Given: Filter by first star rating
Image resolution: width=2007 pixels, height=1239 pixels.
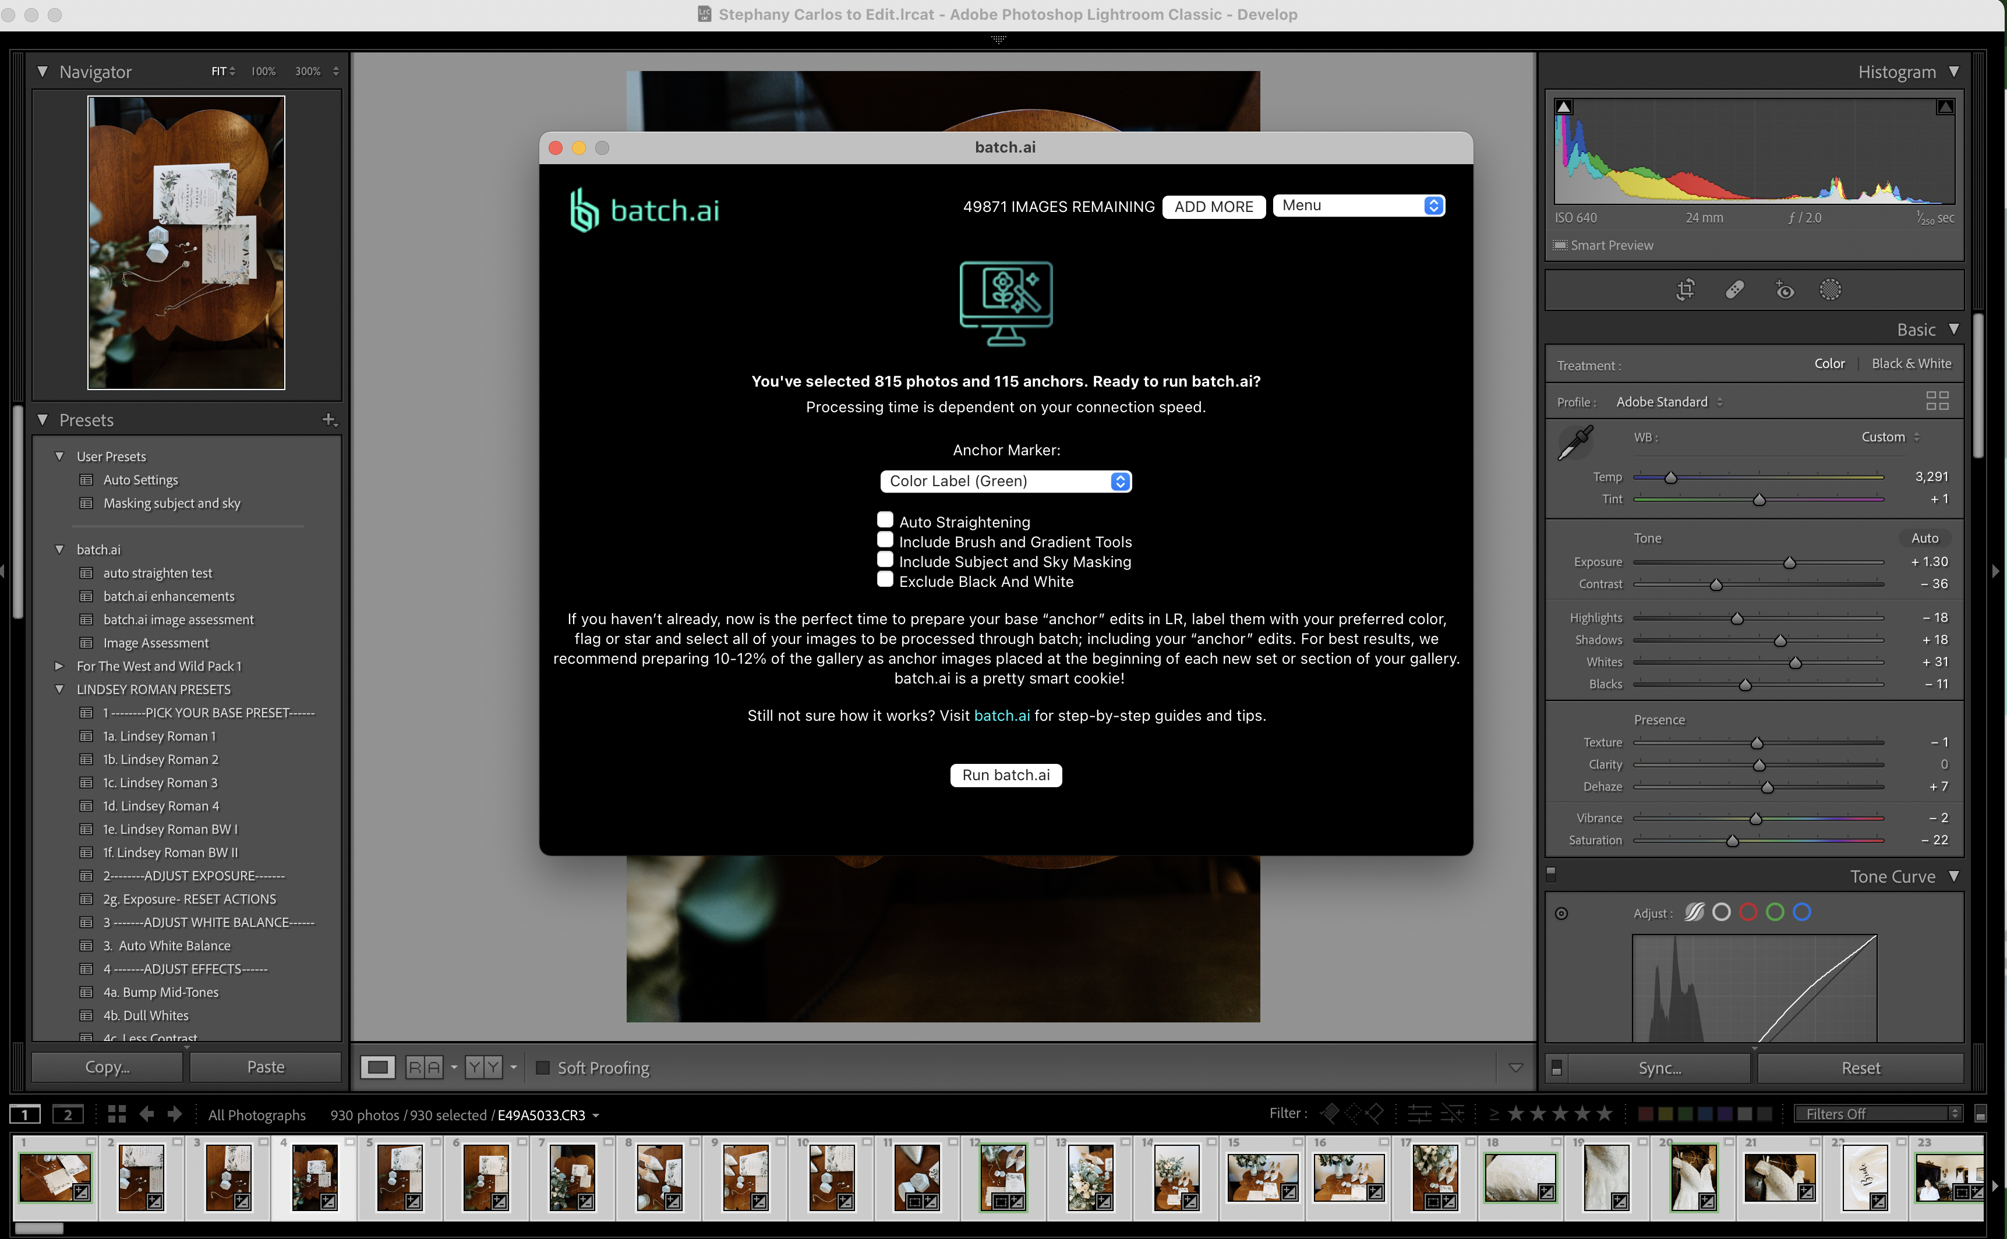Looking at the screenshot, I should coord(1516,1114).
